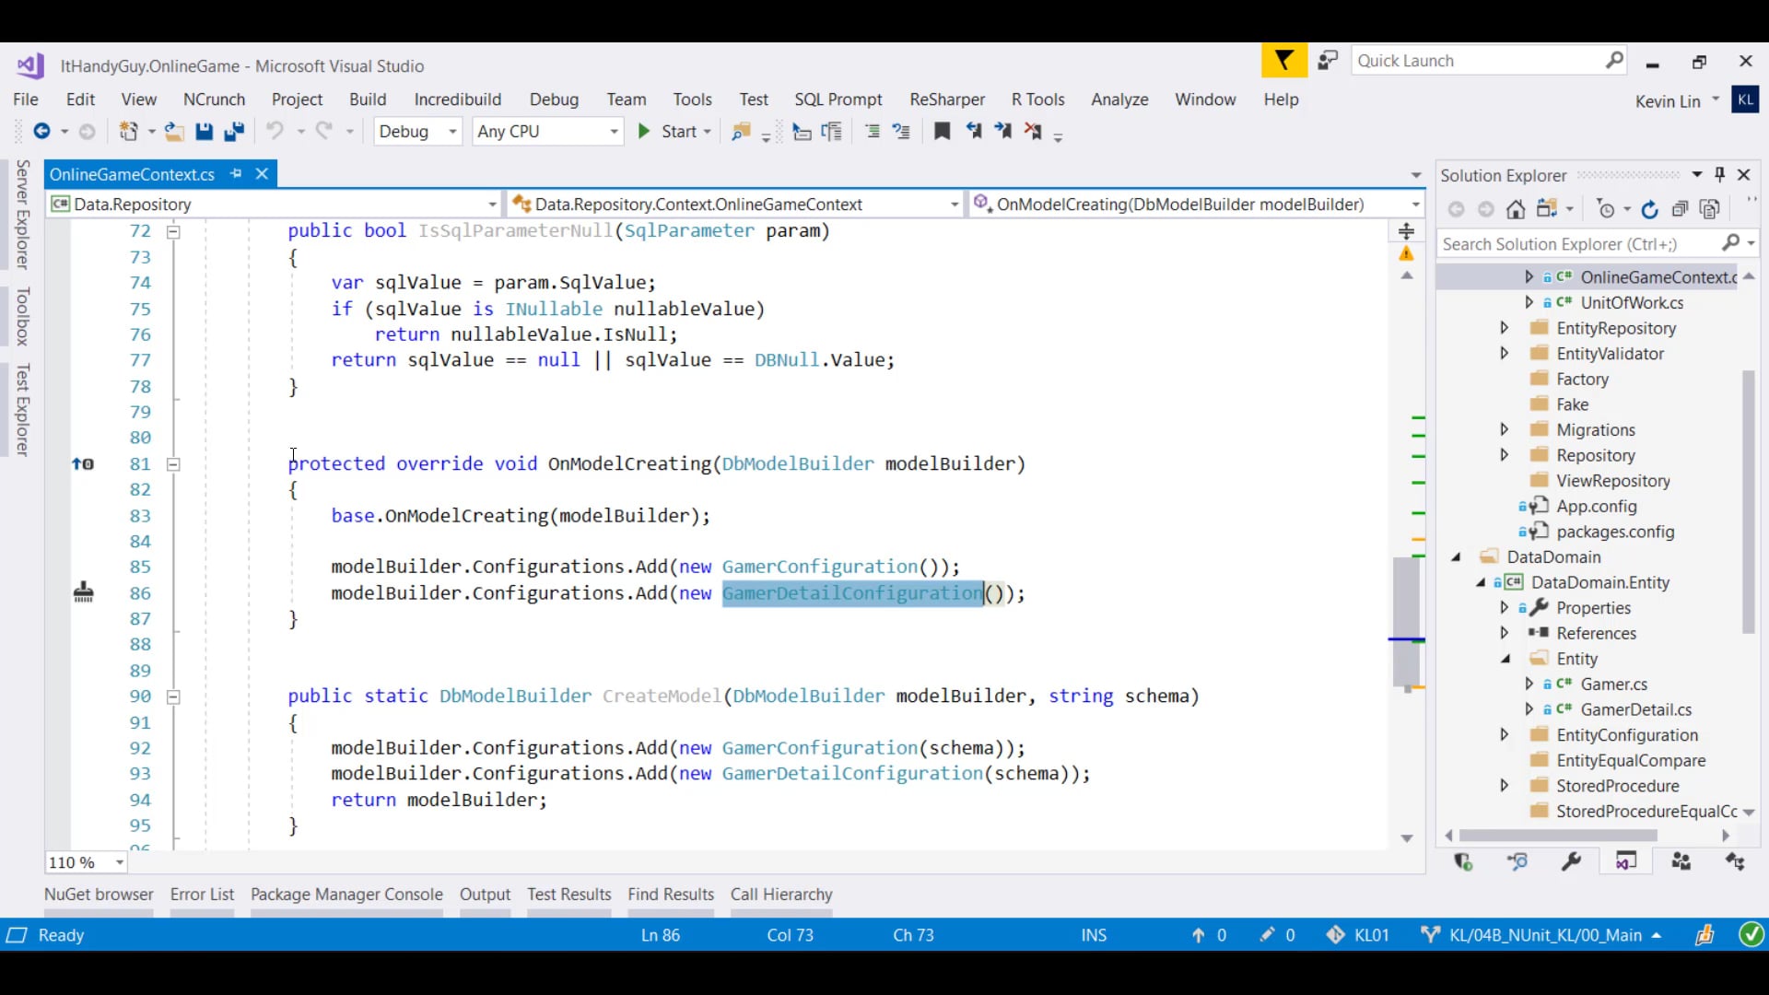The image size is (1769, 995).
Task: Click Collapse All icon in Solution Explorer
Action: 1680,210
